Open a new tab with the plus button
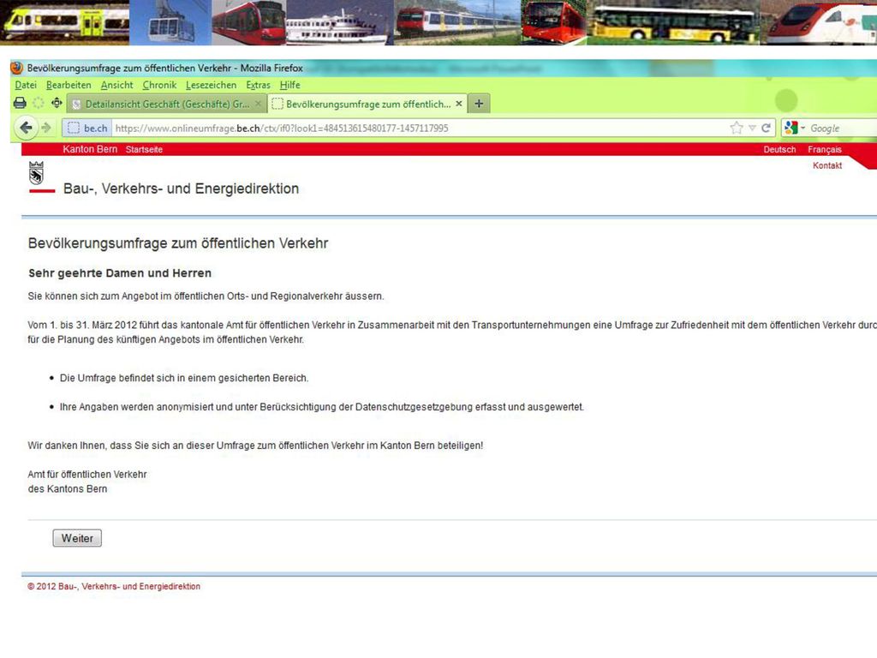The image size is (877, 658). click(479, 104)
